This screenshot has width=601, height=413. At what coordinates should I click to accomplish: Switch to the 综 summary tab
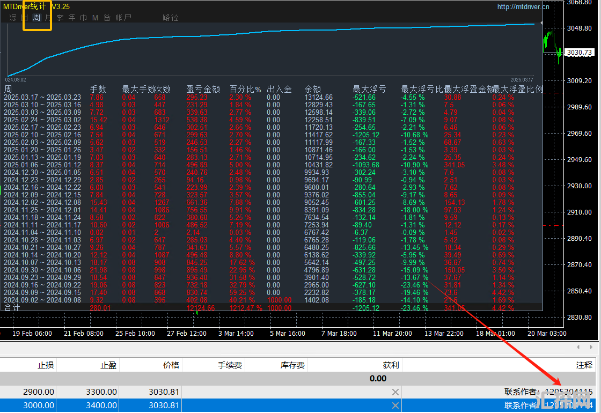coord(13,18)
